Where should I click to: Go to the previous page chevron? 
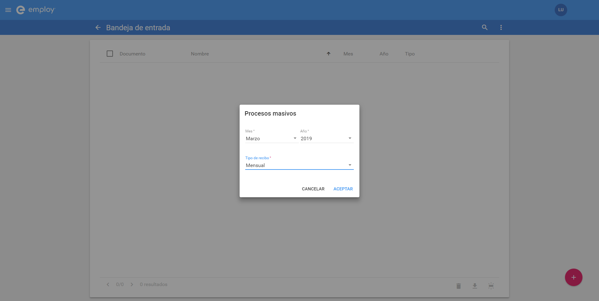click(108, 284)
